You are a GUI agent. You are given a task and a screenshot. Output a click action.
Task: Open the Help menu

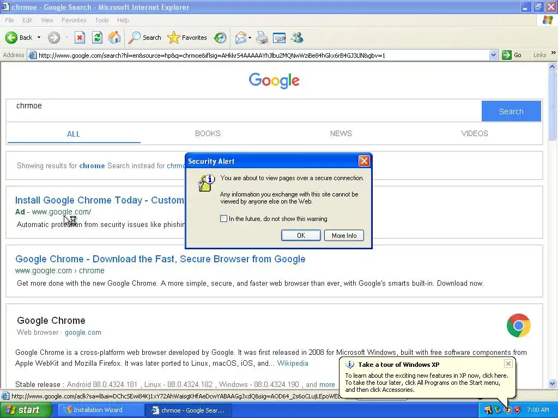tap(123, 20)
